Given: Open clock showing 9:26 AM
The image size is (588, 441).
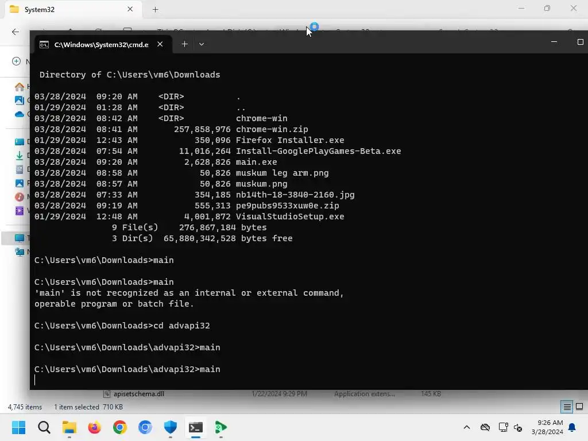Looking at the screenshot, I should [547, 427].
